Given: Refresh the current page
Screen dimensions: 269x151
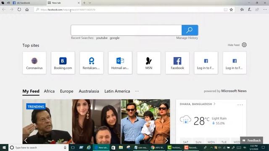Looking at the screenshot, I should pos(19,10).
